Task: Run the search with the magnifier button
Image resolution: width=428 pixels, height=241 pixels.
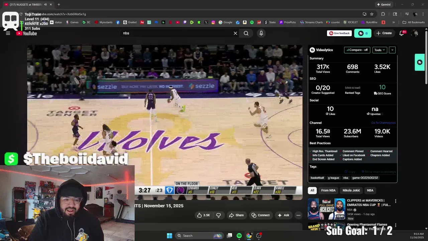Action: (x=246, y=33)
